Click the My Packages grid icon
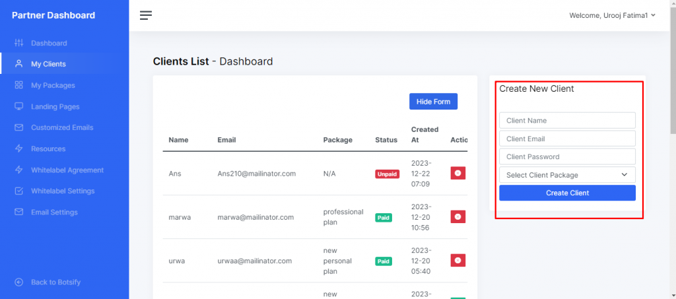This screenshot has width=676, height=299. (18, 85)
